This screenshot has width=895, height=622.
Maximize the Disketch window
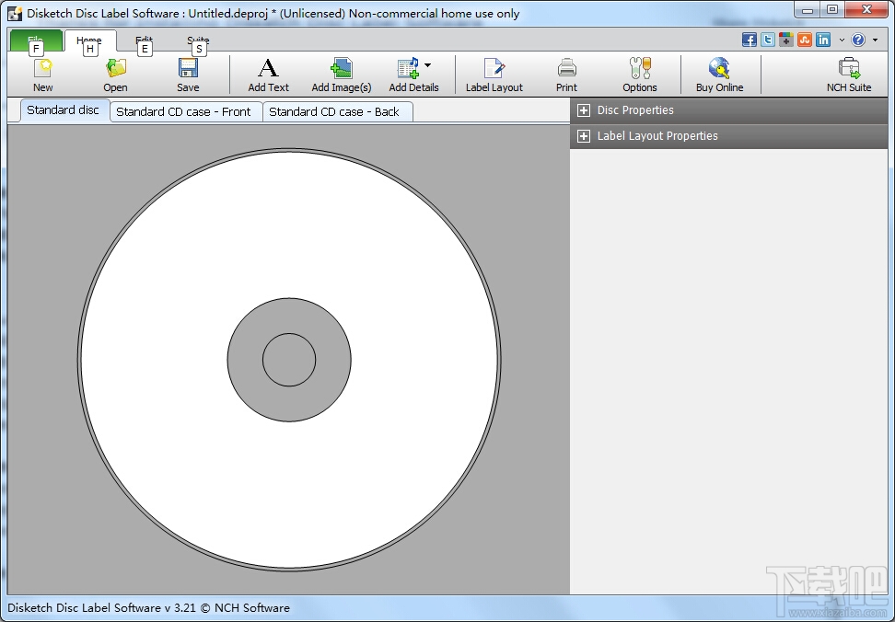coord(832,10)
